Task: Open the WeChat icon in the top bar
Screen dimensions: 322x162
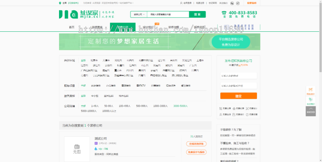Action: tap(232, 3)
